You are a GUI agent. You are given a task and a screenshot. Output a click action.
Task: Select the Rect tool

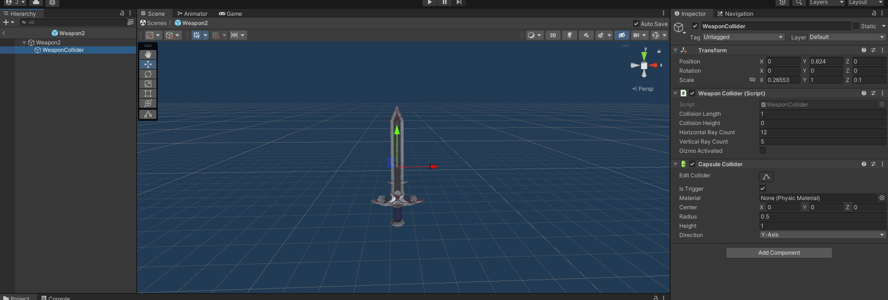coord(148,94)
